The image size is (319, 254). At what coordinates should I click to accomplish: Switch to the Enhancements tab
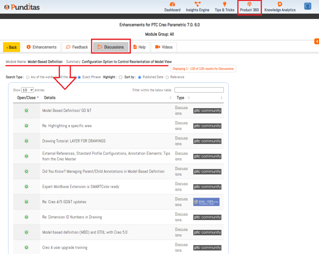[42, 47]
